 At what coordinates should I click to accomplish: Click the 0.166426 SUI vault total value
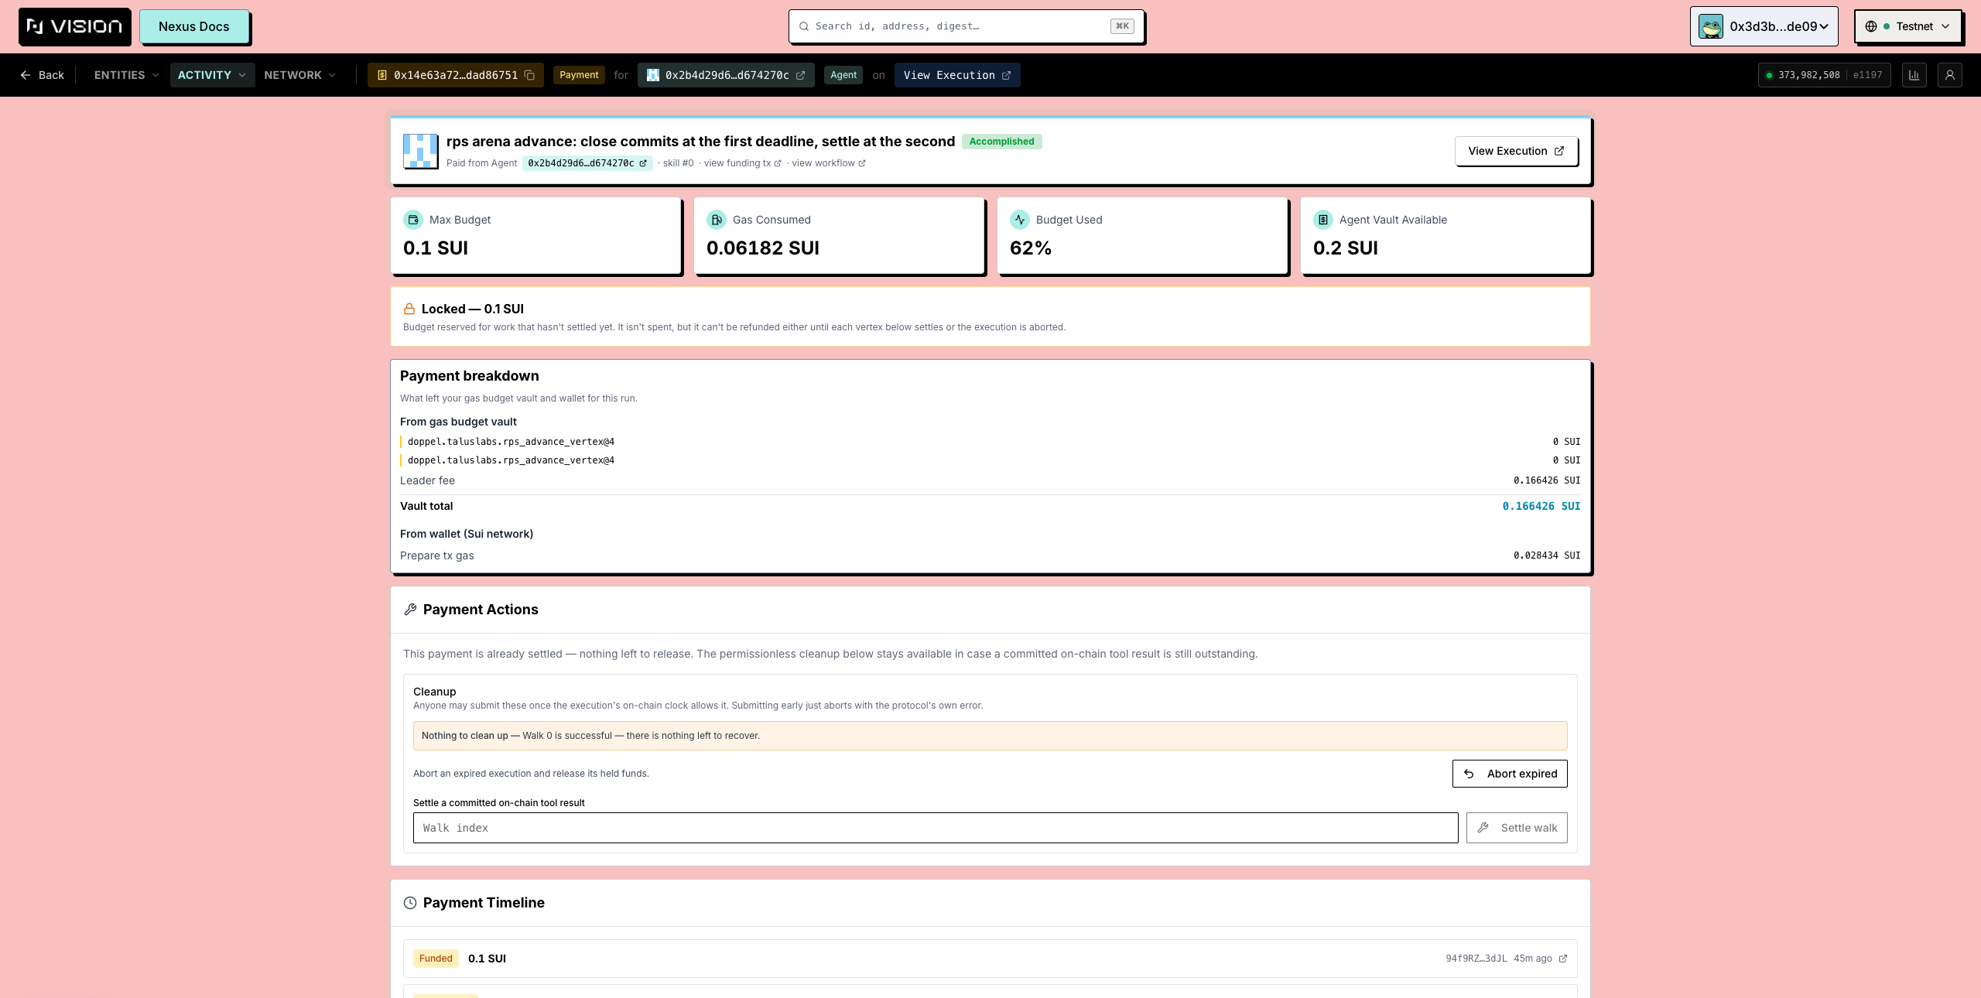pos(1541,506)
